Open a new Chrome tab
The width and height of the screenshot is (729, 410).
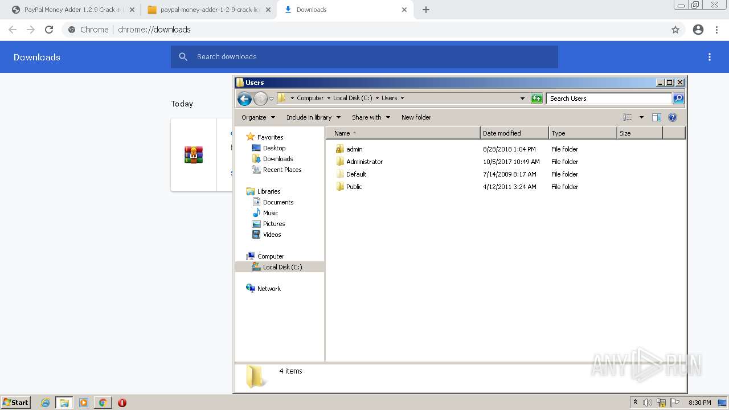(x=426, y=10)
